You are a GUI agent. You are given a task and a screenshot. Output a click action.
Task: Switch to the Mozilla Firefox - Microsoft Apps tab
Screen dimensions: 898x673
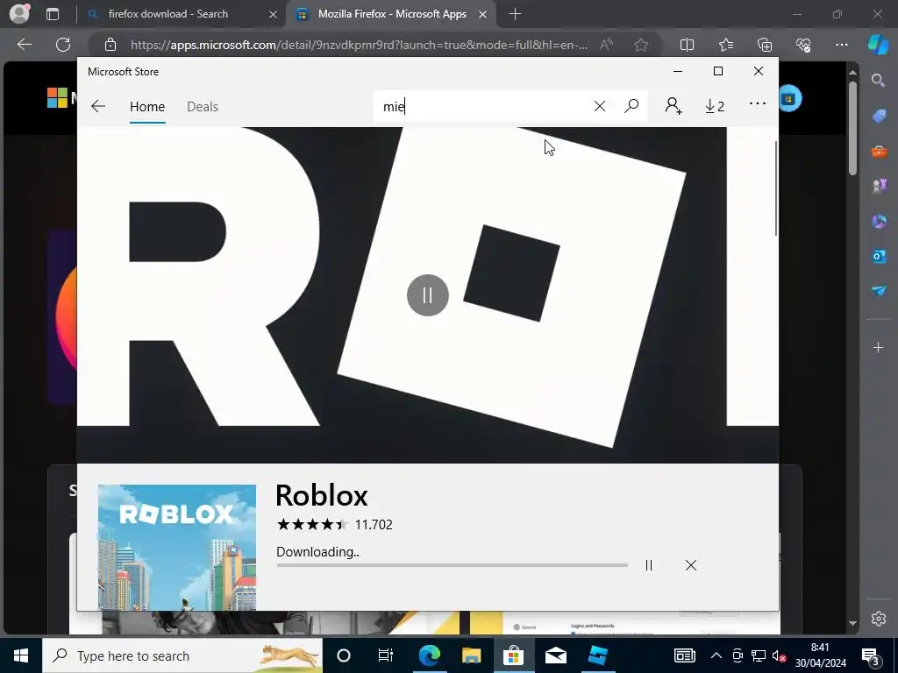[392, 14]
